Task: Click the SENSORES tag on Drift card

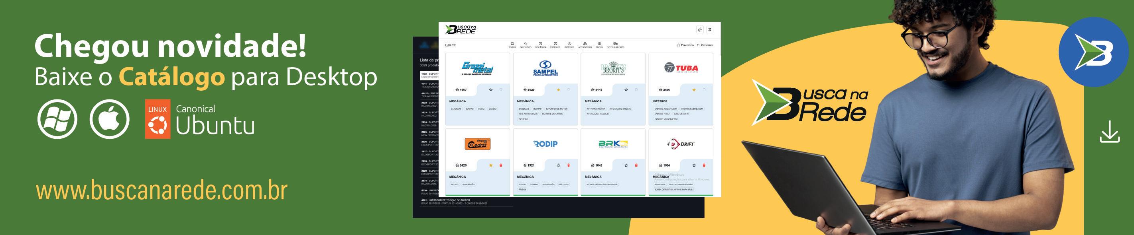Action: coord(660,184)
